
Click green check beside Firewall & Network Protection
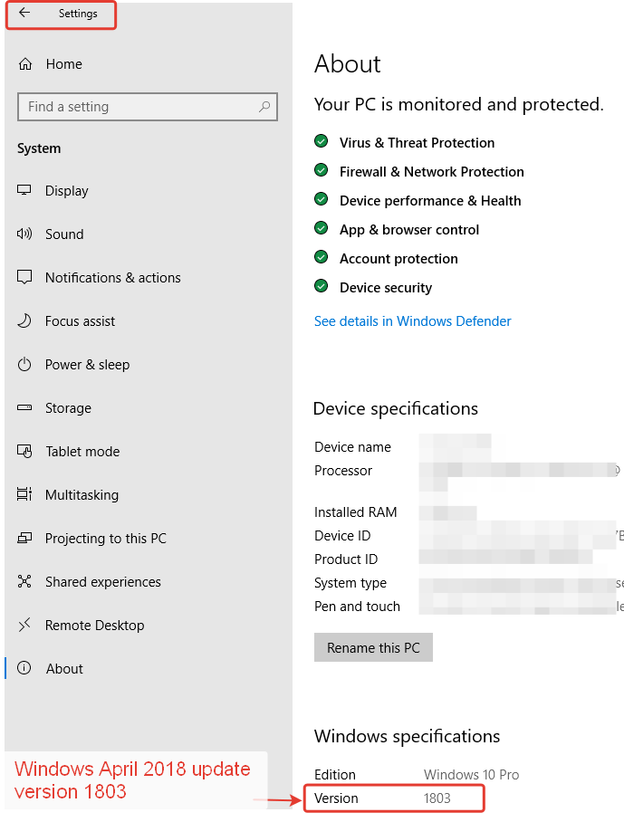(x=321, y=170)
